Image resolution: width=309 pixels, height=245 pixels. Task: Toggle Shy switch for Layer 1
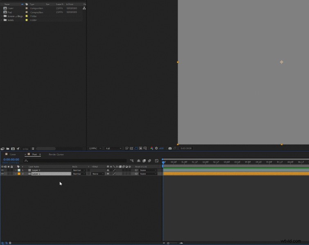point(108,174)
